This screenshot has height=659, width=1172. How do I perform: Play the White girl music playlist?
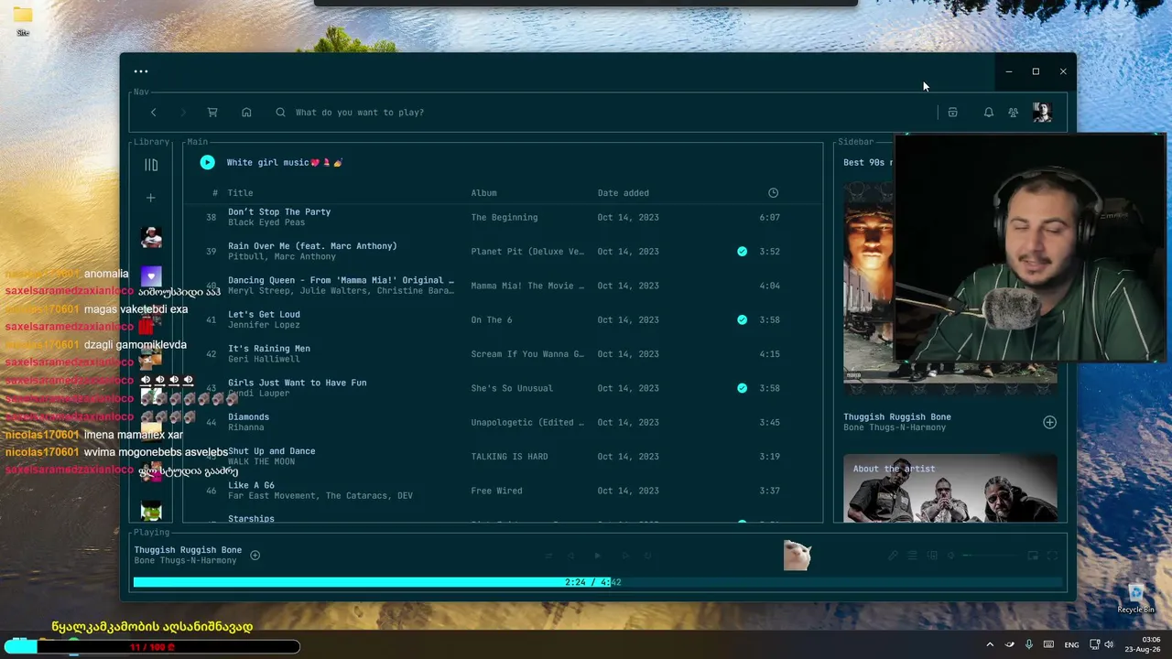click(x=207, y=162)
